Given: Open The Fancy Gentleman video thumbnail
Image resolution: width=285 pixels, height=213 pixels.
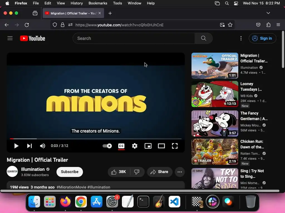Looking at the screenshot, I should (215, 123).
